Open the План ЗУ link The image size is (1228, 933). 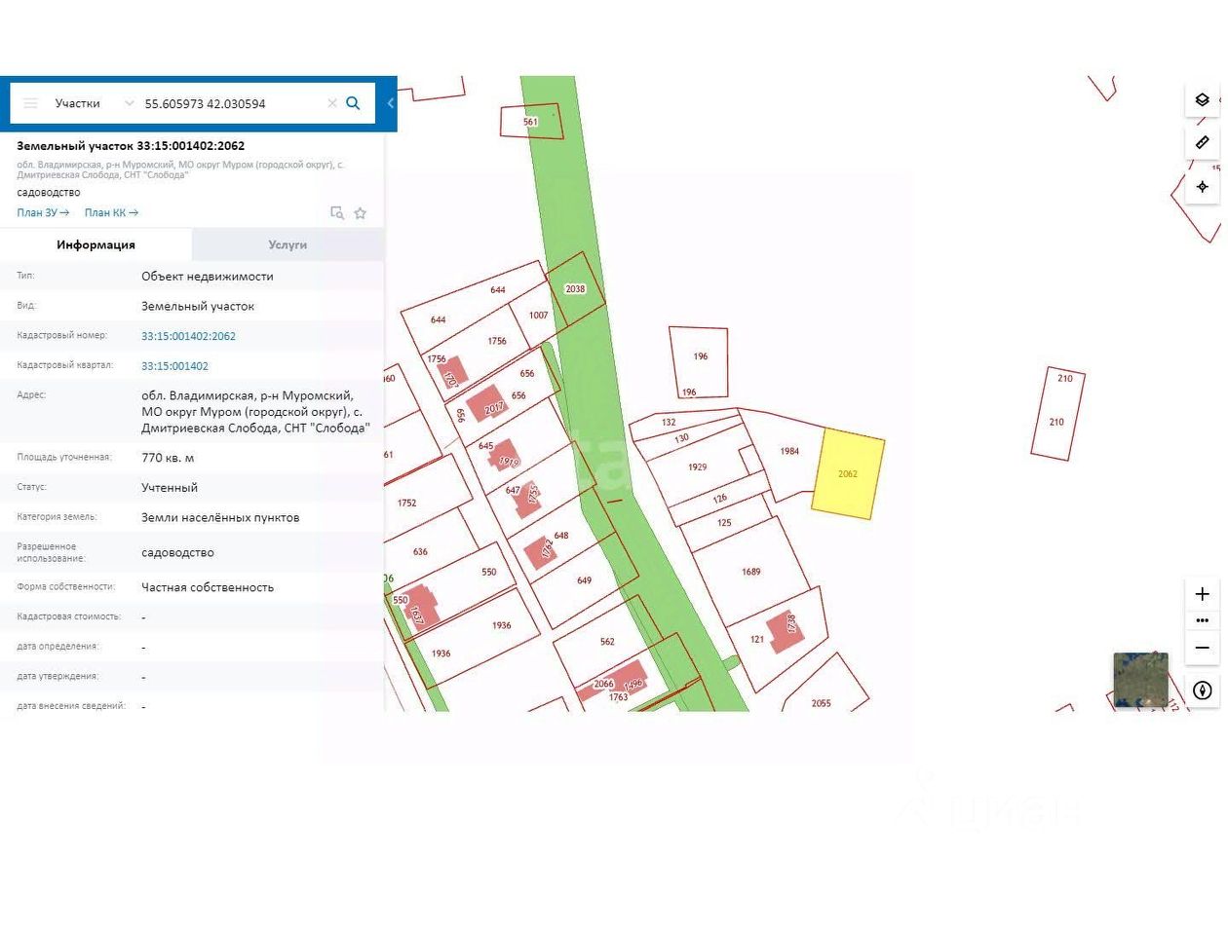(x=43, y=212)
